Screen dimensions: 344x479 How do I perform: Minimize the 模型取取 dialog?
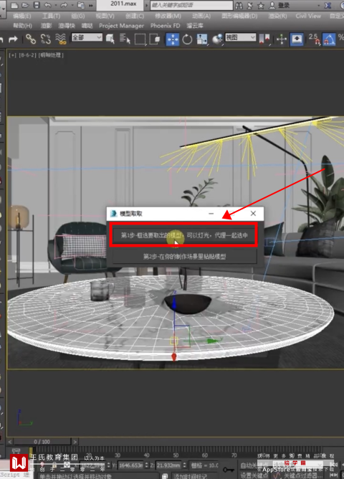coord(211,214)
